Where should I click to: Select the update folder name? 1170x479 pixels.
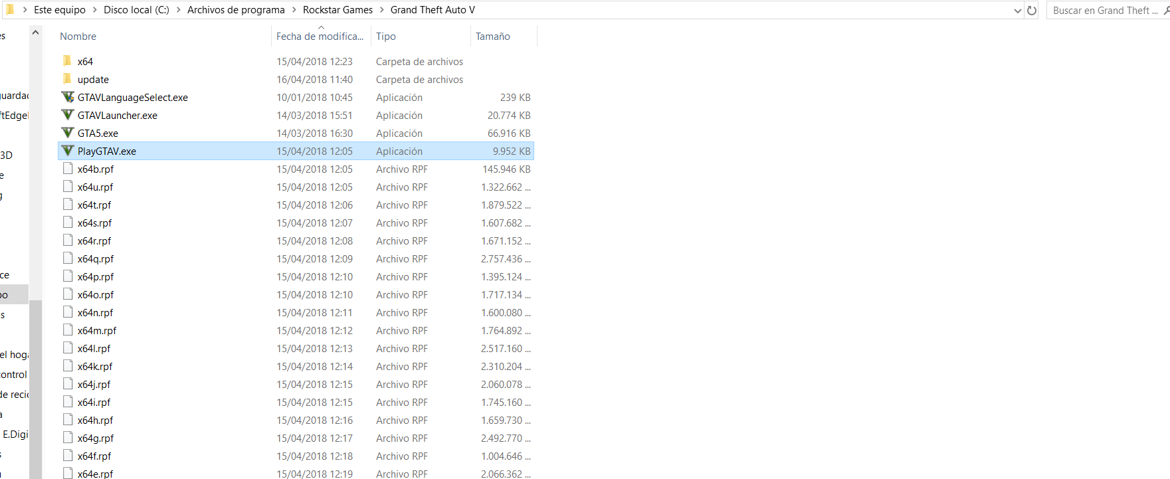[x=93, y=80]
